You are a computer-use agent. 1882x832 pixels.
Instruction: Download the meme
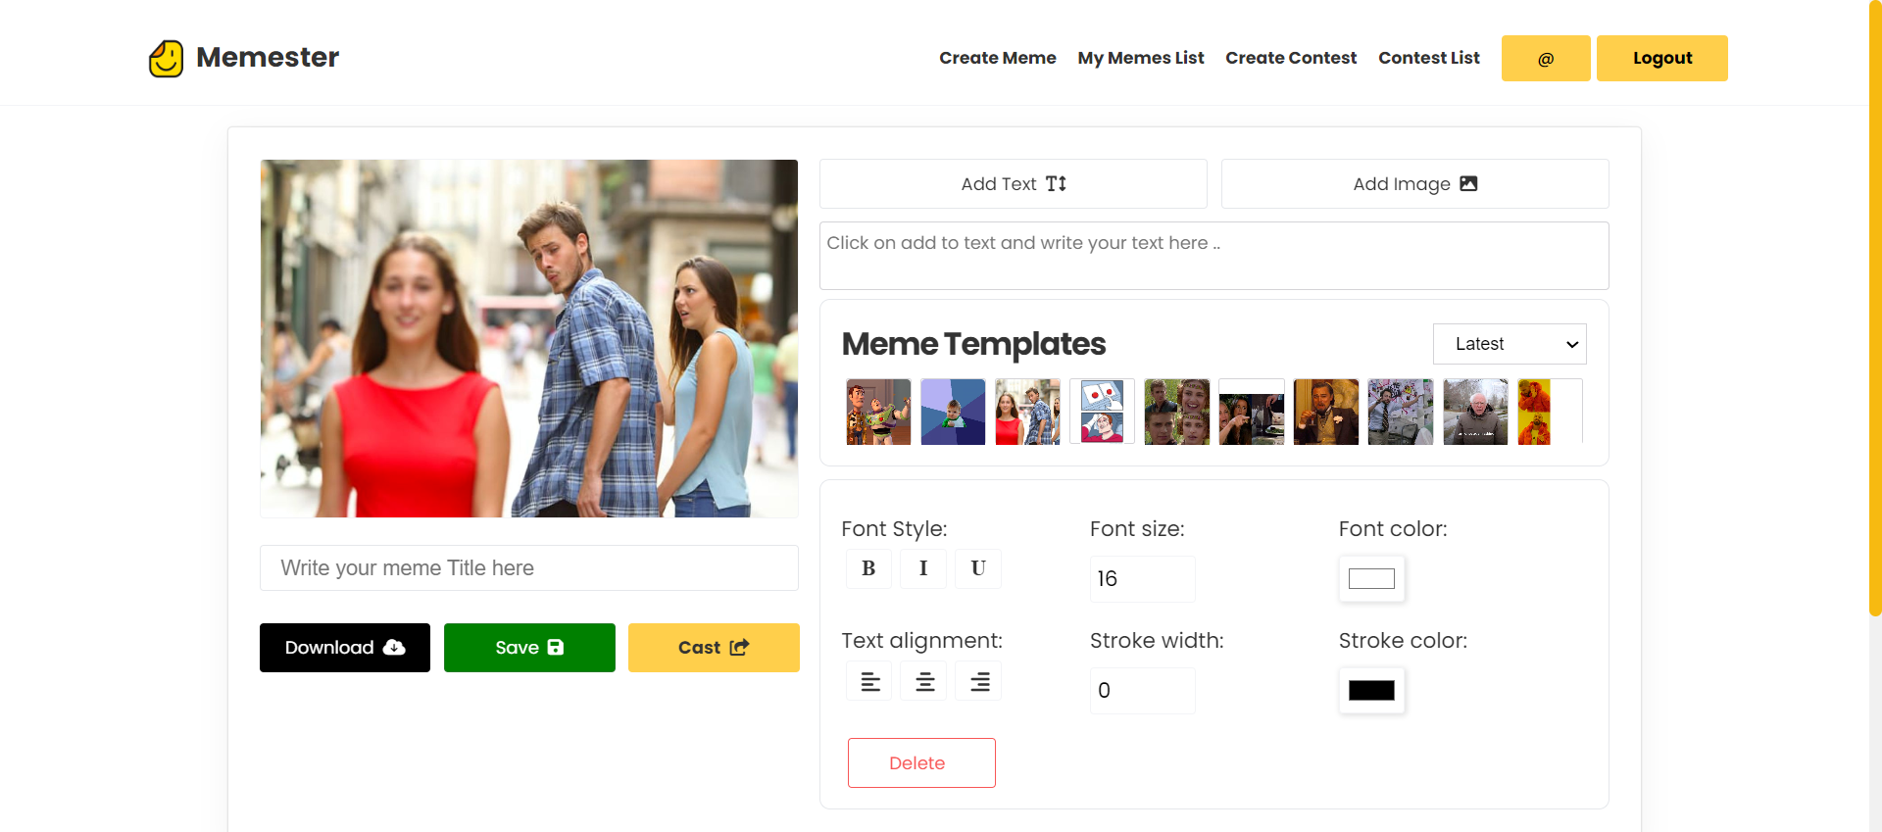click(x=345, y=648)
